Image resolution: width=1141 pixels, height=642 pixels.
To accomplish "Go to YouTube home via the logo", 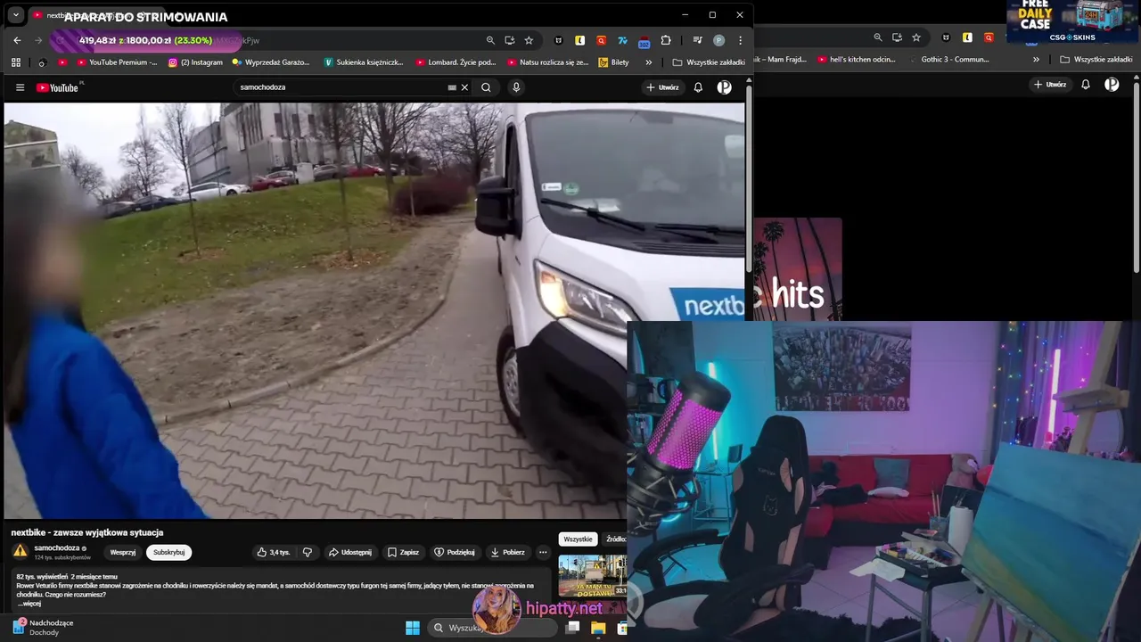I will click(57, 87).
